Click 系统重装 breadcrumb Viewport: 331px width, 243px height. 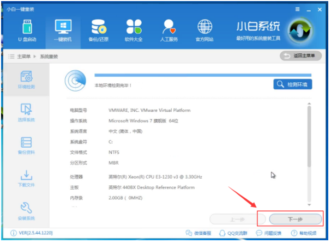click(x=49, y=57)
